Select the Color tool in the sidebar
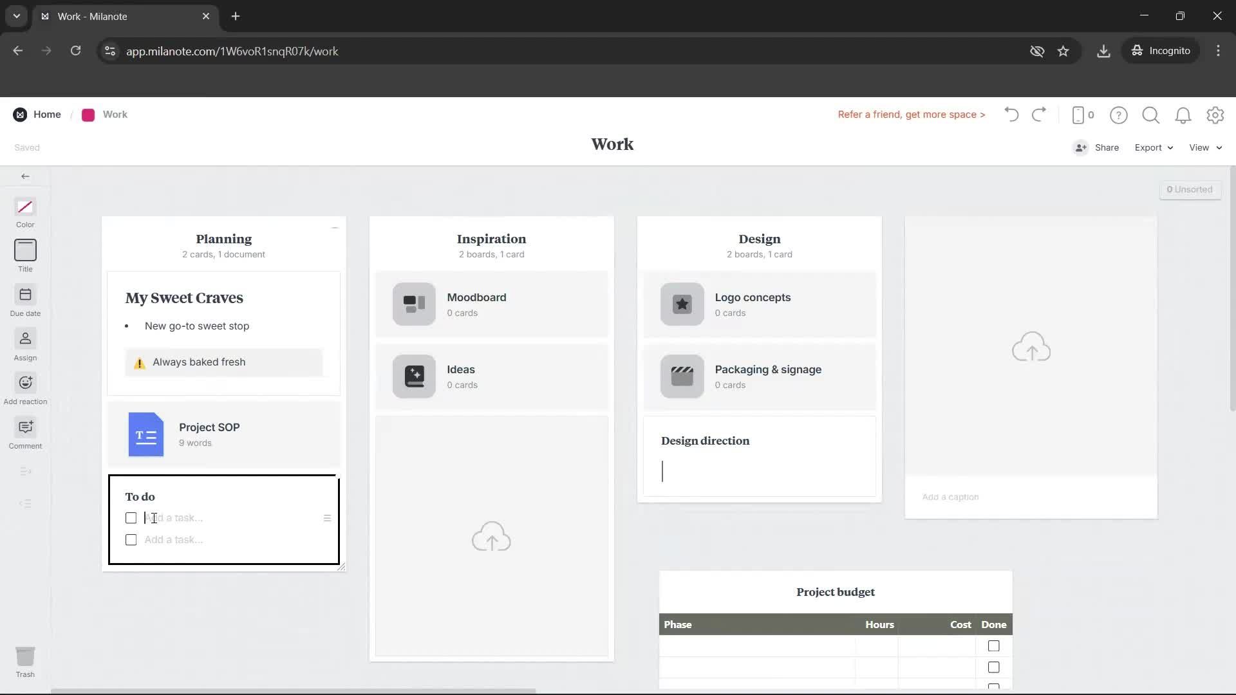This screenshot has height=695, width=1236. click(x=24, y=211)
